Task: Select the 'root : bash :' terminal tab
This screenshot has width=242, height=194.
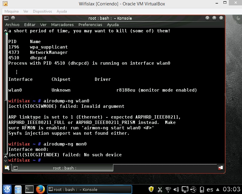Action: tap(62, 168)
